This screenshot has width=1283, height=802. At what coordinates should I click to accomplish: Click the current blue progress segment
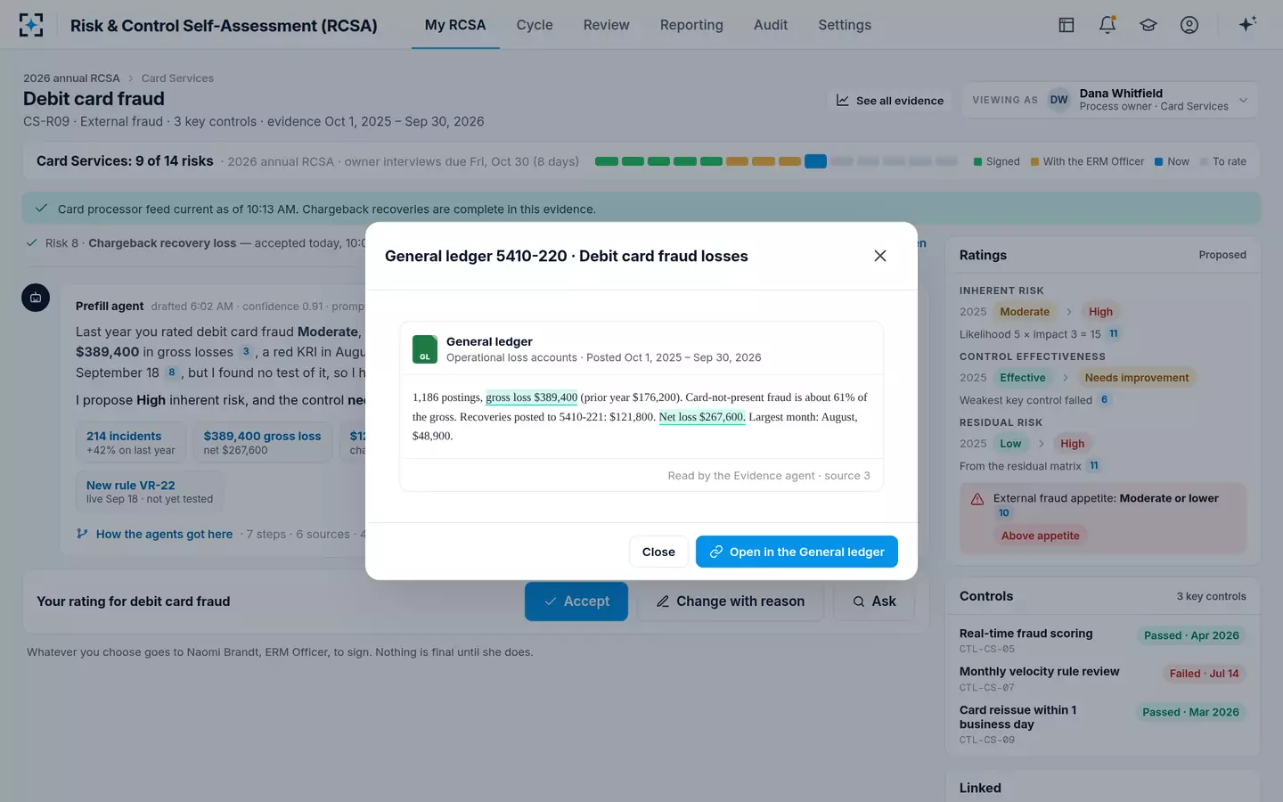815,161
